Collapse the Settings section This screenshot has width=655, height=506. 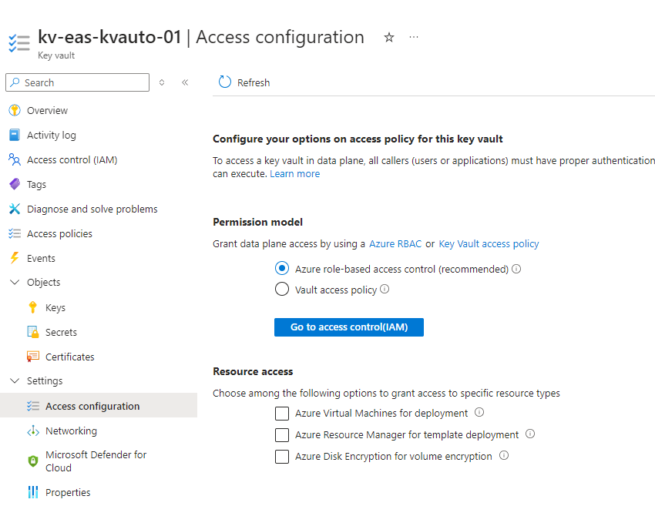coord(15,380)
